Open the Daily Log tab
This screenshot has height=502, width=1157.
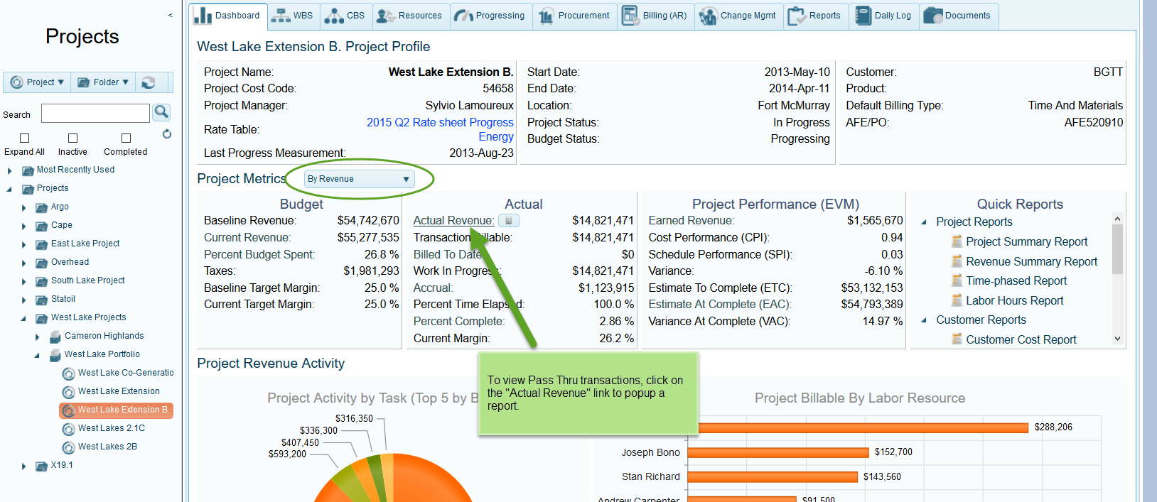[884, 16]
